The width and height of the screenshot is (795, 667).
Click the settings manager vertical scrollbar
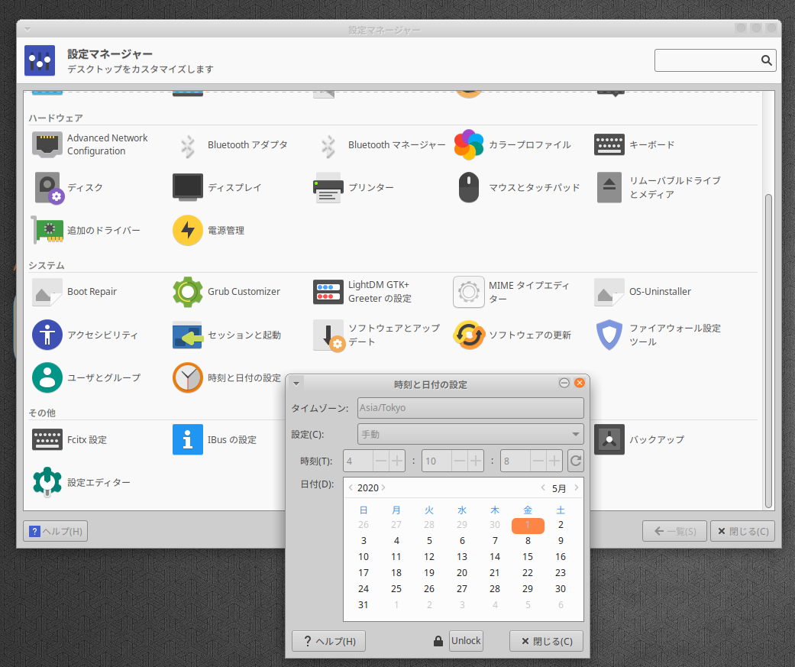click(768, 350)
